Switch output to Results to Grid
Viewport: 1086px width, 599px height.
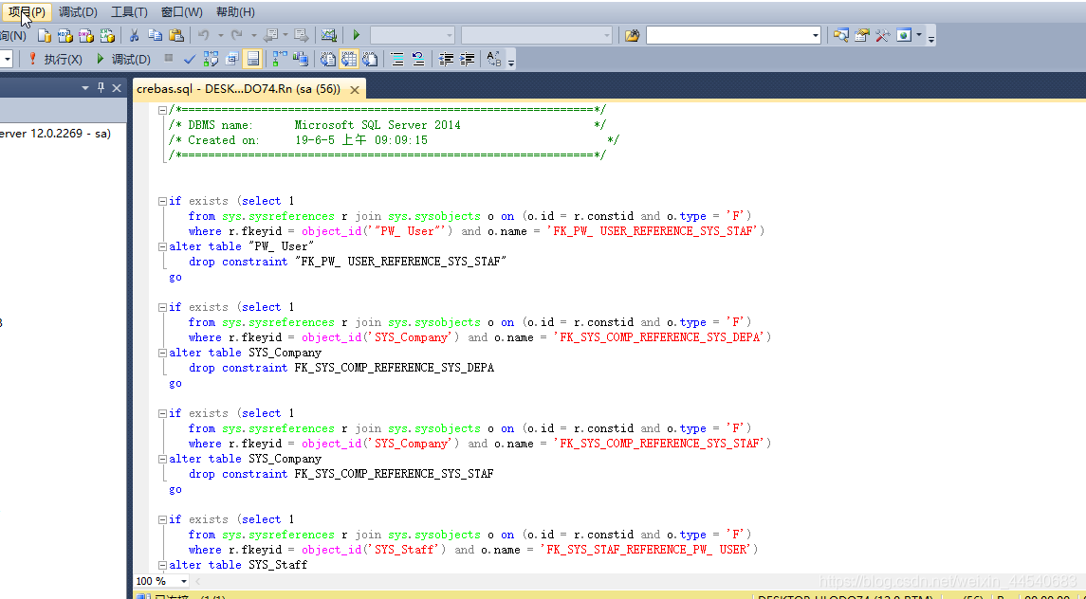pos(349,59)
